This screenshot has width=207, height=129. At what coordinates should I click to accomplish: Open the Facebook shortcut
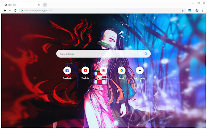pyautogui.click(x=67, y=71)
